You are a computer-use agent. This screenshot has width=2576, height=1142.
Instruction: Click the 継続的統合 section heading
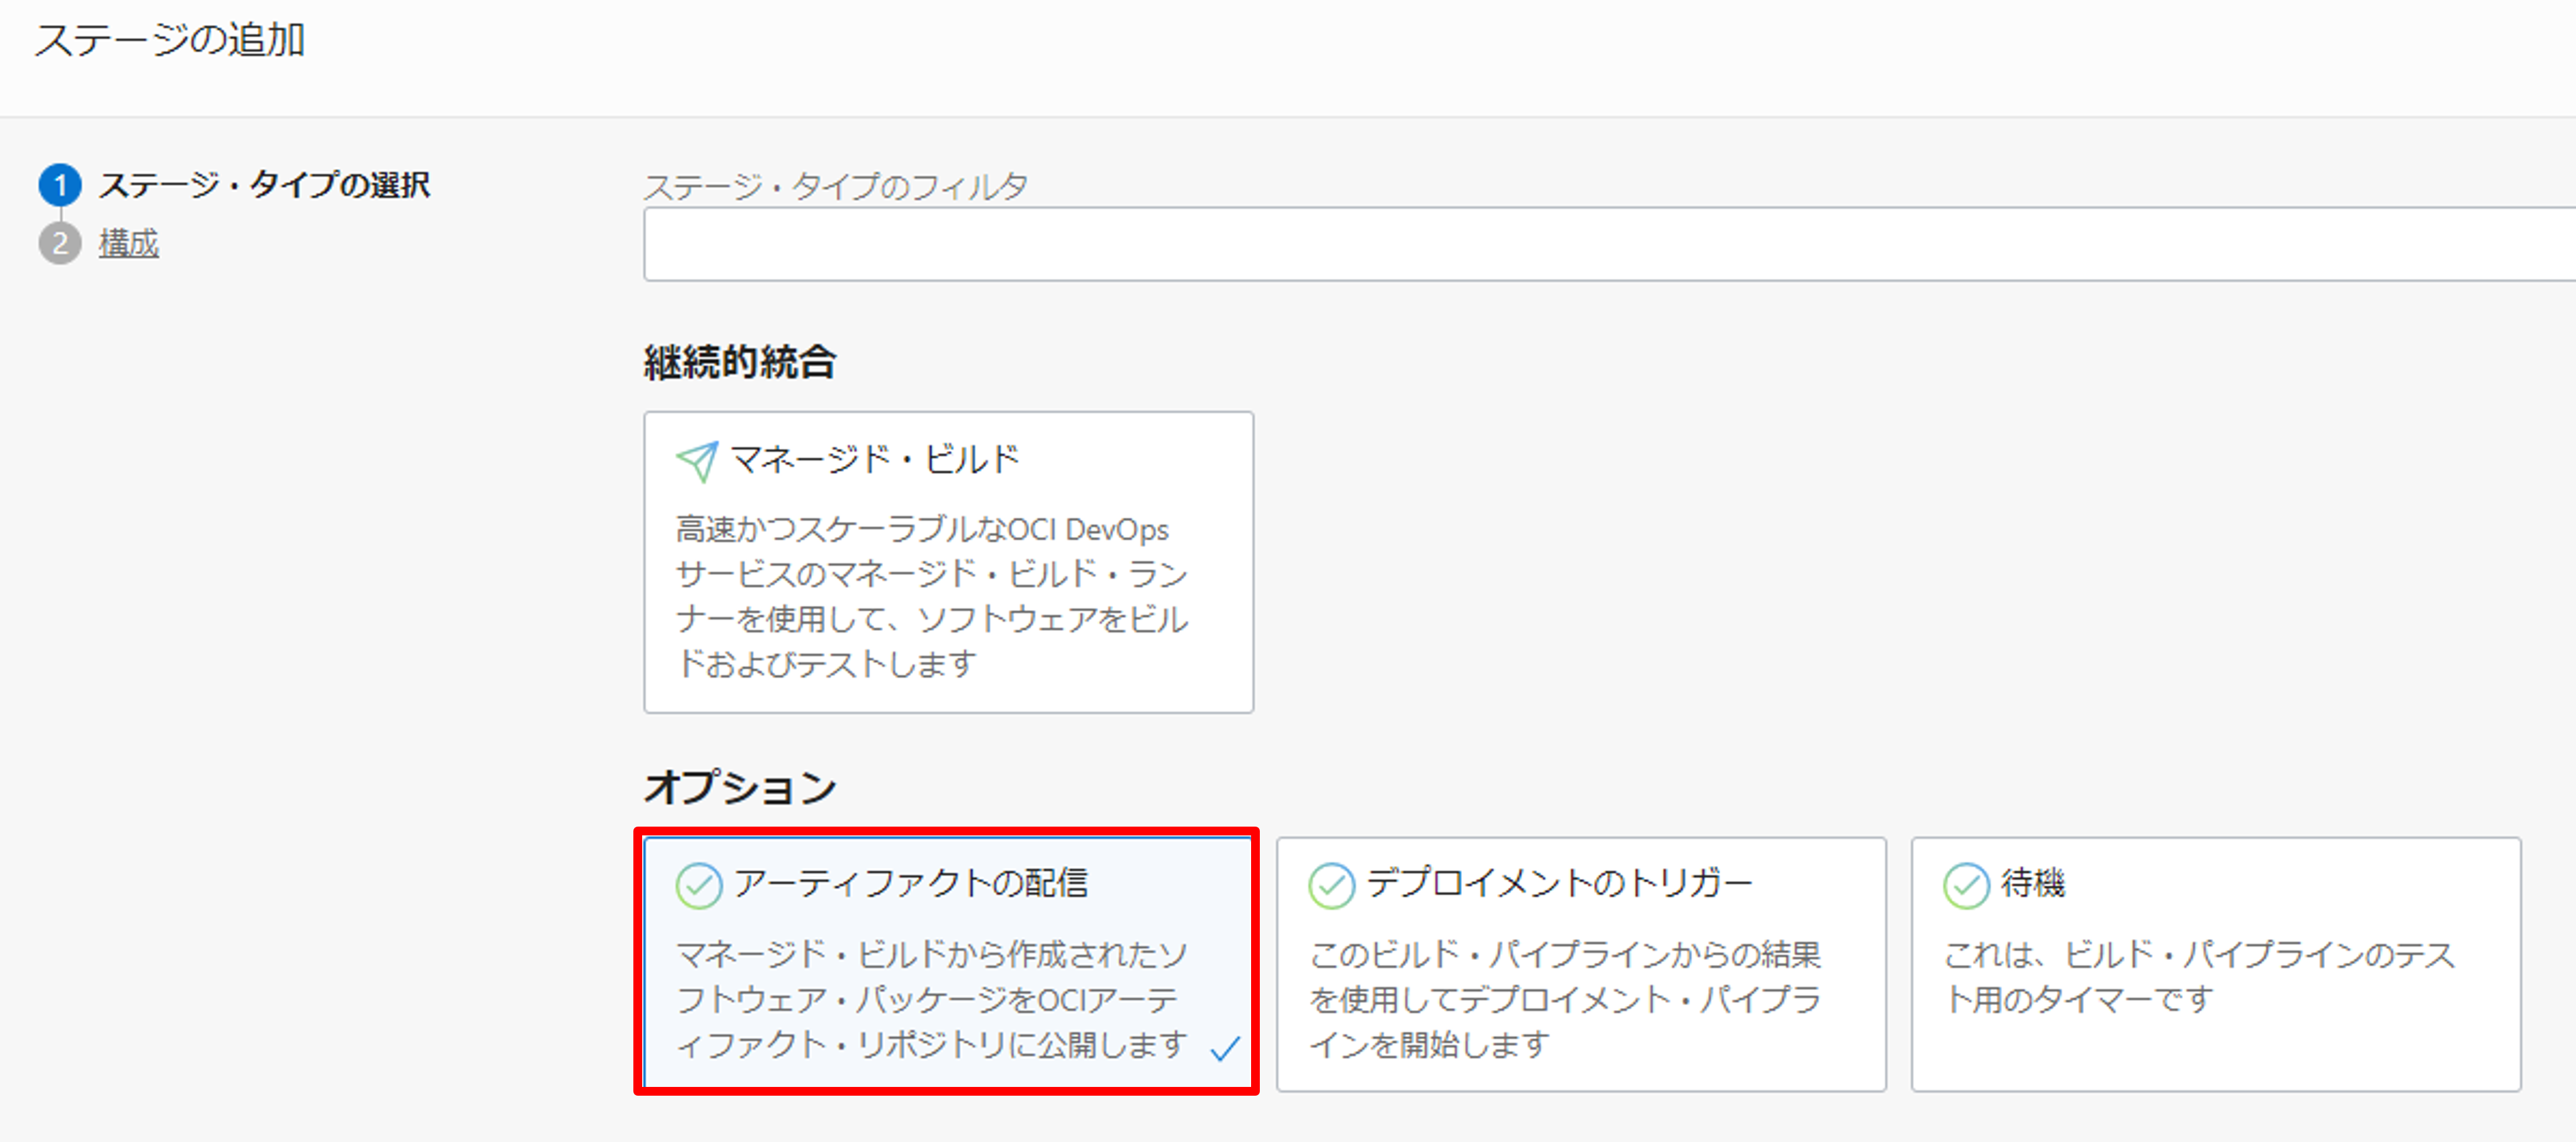tap(740, 362)
